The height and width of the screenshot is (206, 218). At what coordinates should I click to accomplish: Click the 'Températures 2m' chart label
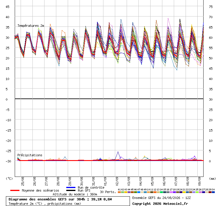tap(31, 26)
